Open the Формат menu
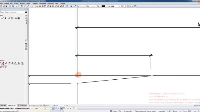200x112 pixels. pyautogui.click(x=22, y=3)
